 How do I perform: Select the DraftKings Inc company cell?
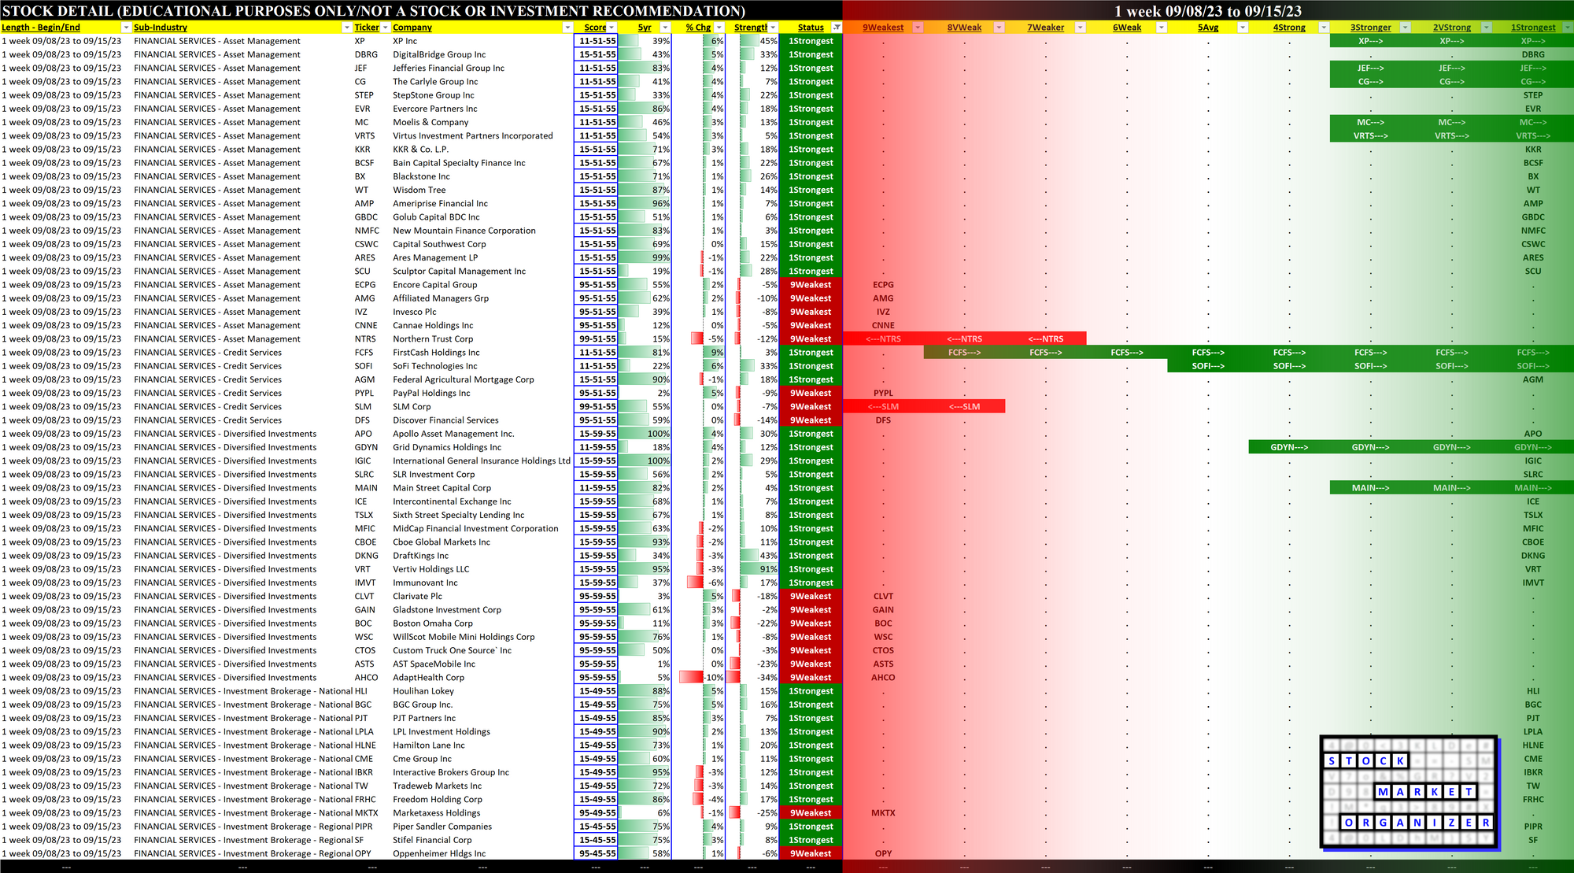[x=421, y=556]
